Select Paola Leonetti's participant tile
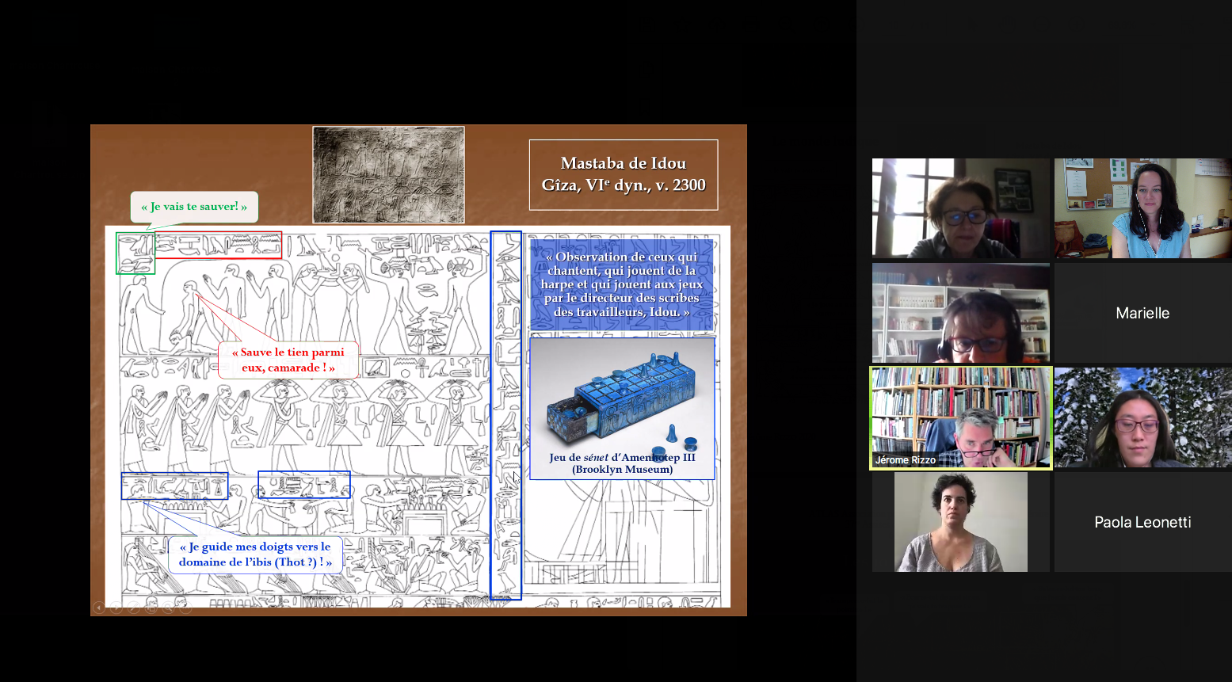This screenshot has height=682, width=1232. point(1142,522)
